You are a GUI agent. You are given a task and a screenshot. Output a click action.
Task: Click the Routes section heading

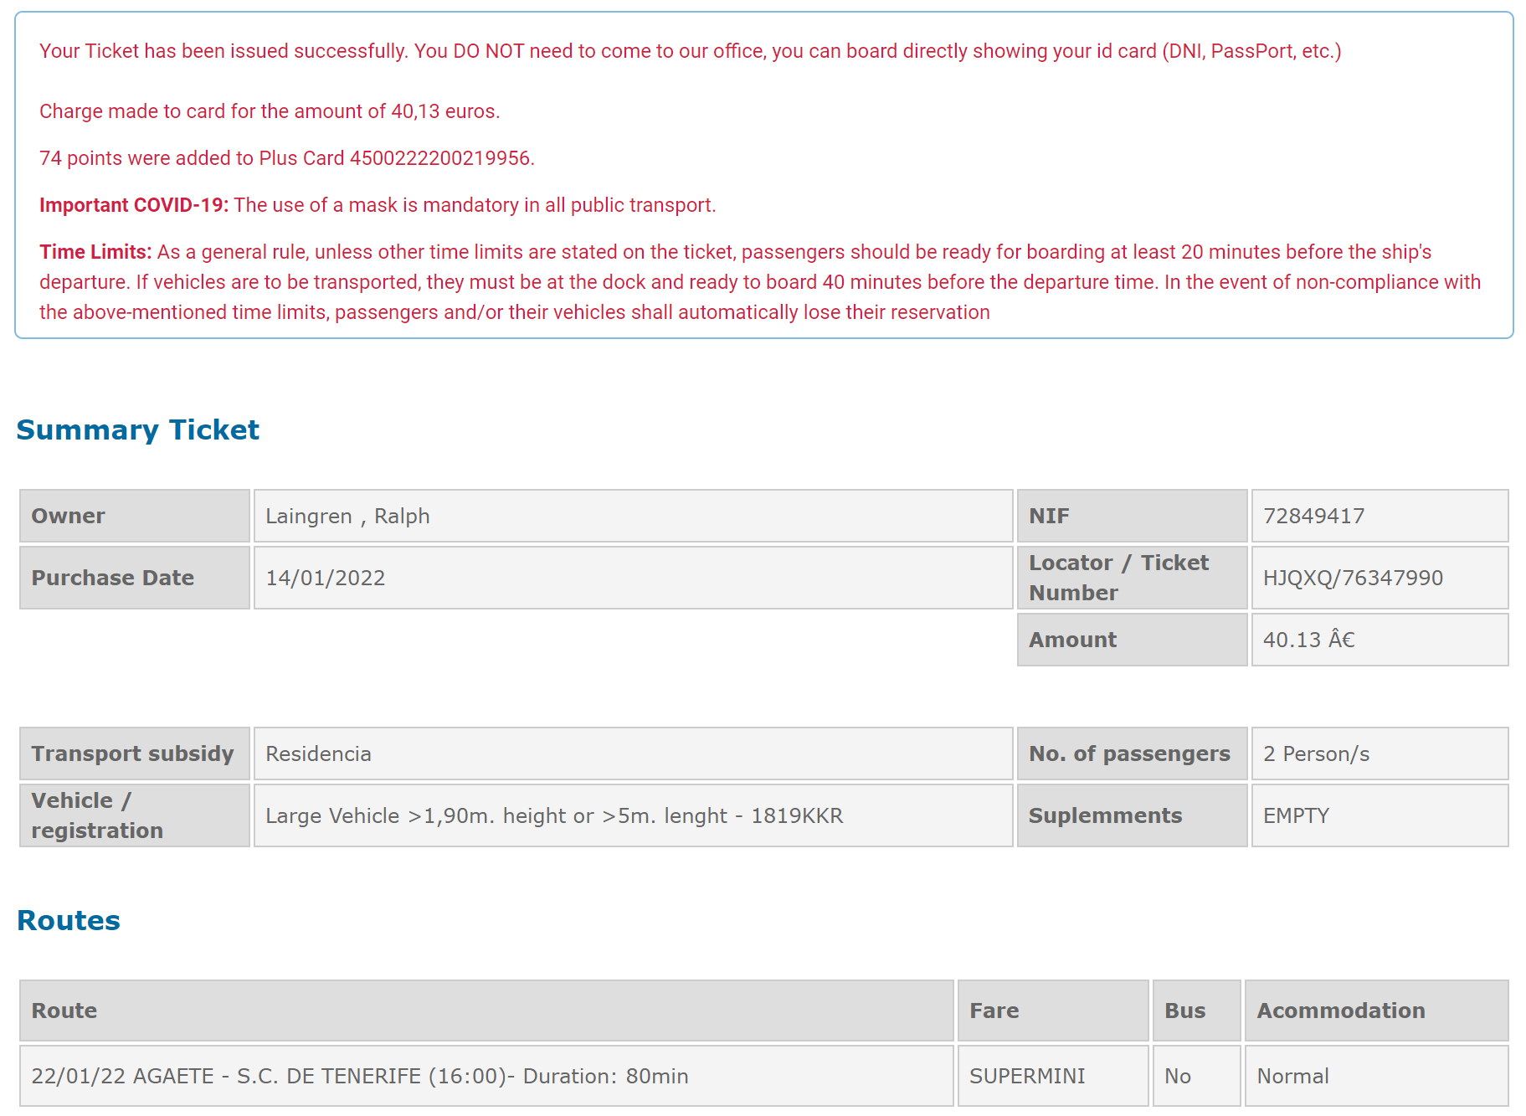(x=69, y=920)
